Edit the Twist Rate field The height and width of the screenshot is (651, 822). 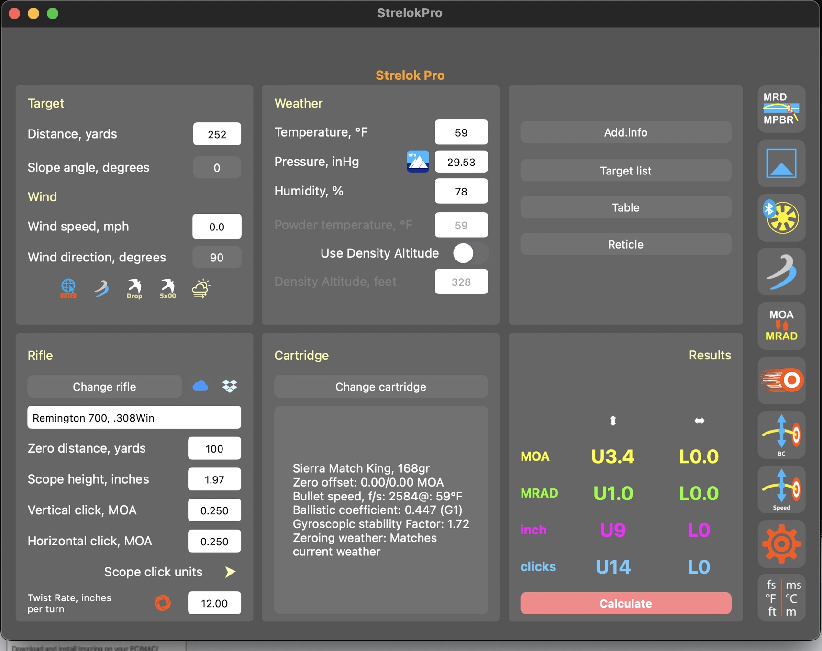pos(214,603)
